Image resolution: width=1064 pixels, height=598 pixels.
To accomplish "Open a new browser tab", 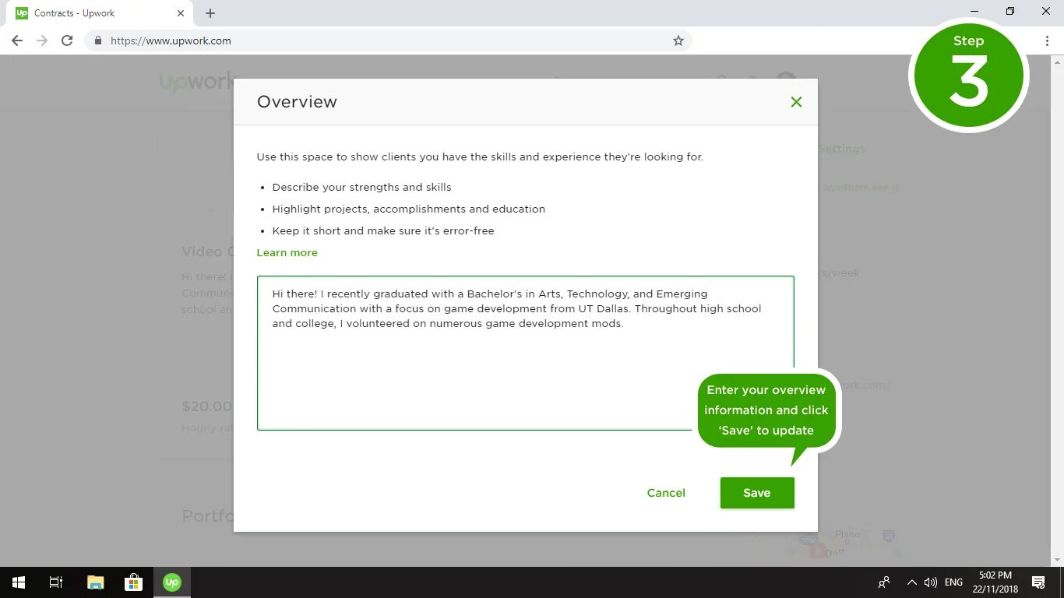I will (210, 13).
